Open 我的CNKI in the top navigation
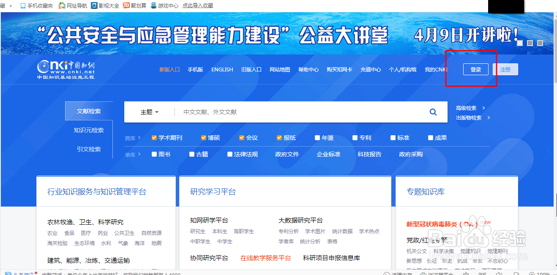The image size is (557, 275). click(436, 70)
